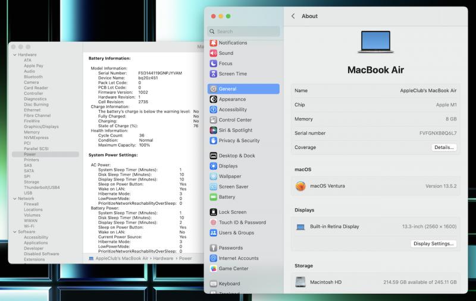Click the Name row value

click(428, 91)
